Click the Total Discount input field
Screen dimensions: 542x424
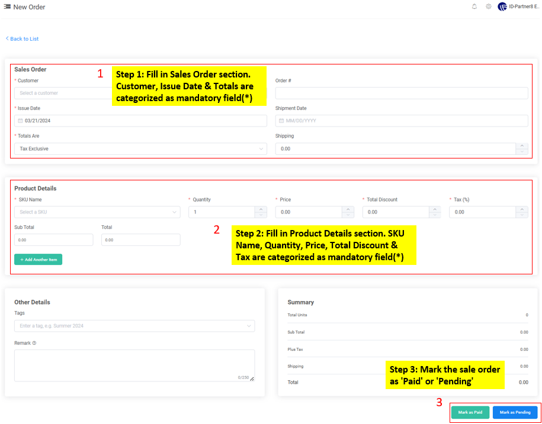tap(396, 212)
